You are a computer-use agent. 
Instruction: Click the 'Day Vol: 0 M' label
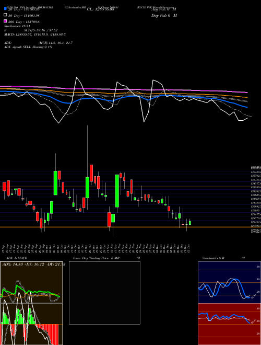pos(164,15)
